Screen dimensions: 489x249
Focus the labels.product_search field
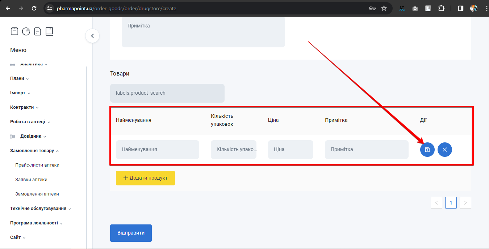pos(167,93)
